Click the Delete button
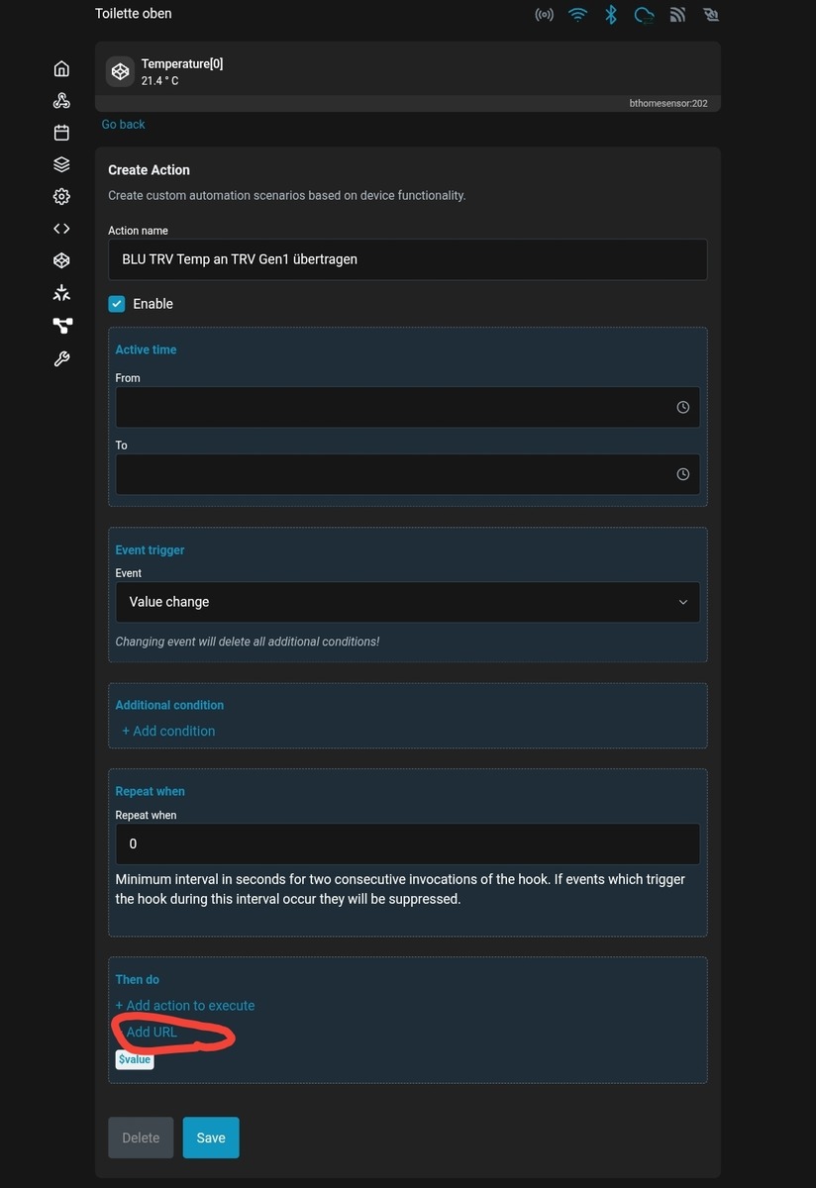This screenshot has height=1188, width=816. [141, 1138]
